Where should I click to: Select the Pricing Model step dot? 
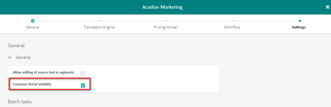(x=167, y=21)
